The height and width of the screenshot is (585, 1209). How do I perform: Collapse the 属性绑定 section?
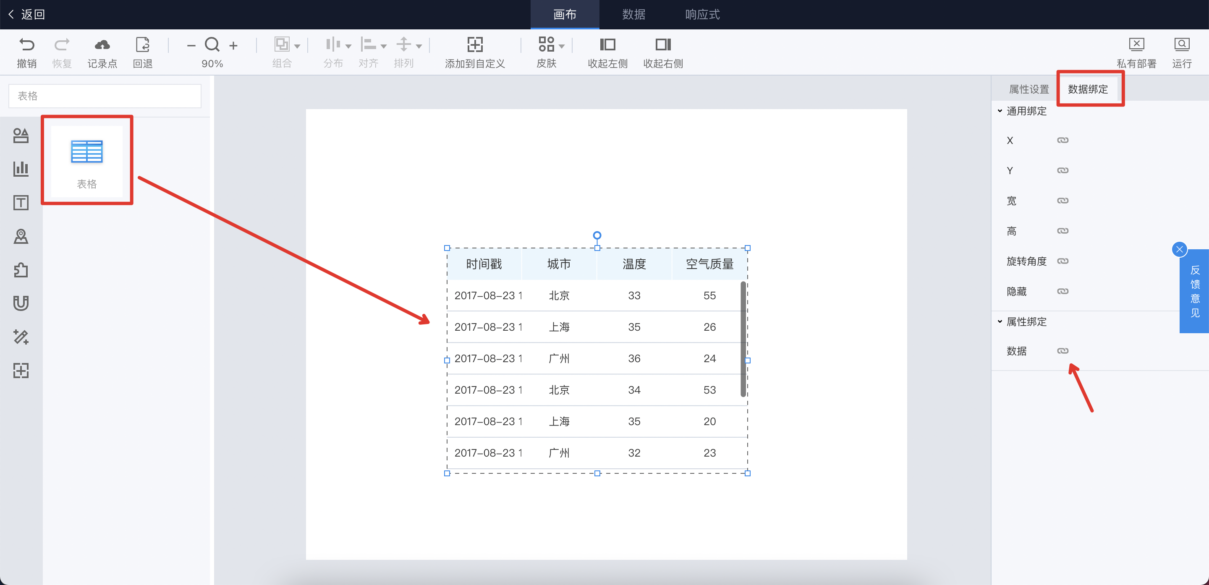pos(1000,322)
